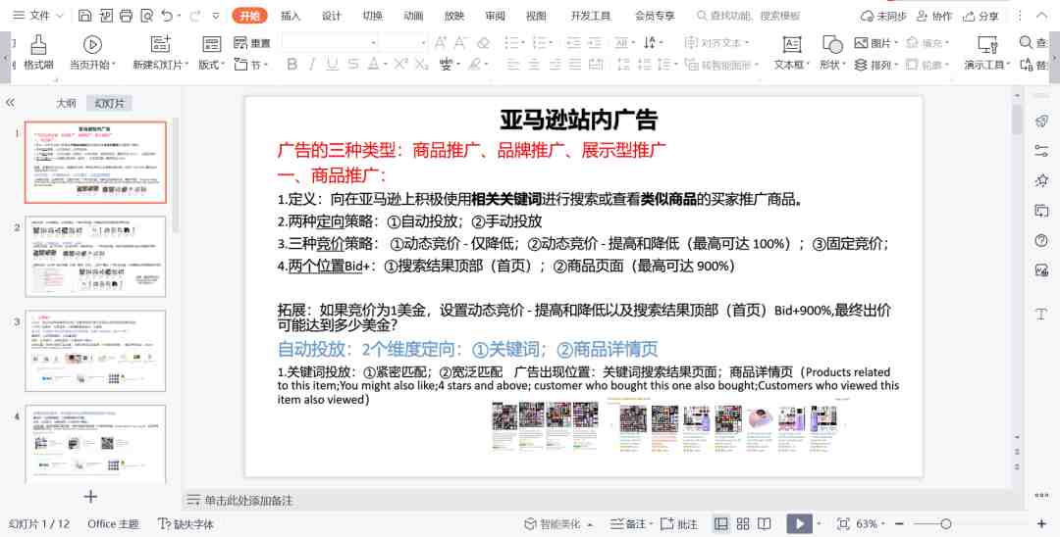Expand the Layout (版式) dropdown
1060x537 pixels.
point(212,65)
